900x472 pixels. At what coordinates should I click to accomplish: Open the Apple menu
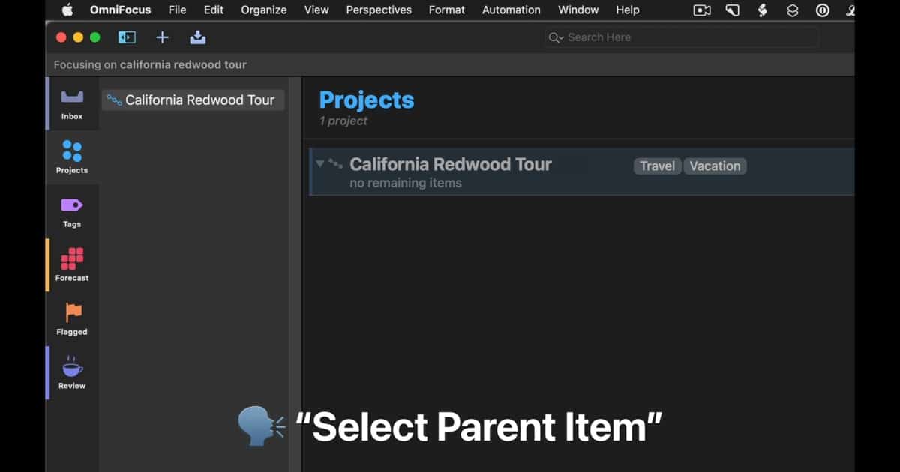point(67,10)
